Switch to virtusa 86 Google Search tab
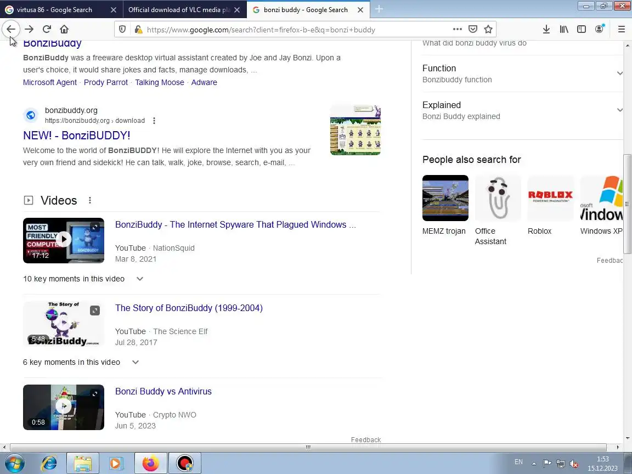632x474 pixels. [x=54, y=9]
